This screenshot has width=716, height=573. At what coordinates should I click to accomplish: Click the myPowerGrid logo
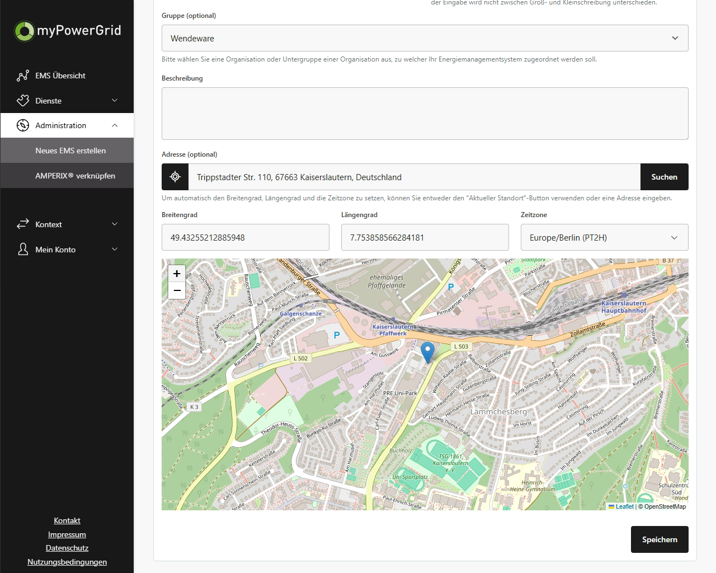click(x=67, y=31)
